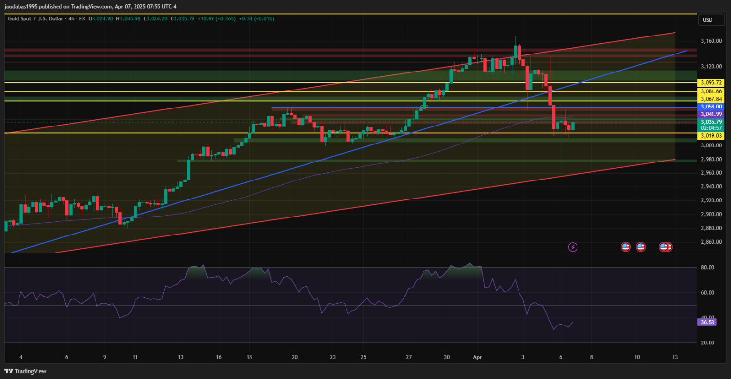Click the 3,120.00 price axis tick
This screenshot has height=379, width=731.
[x=711, y=67]
